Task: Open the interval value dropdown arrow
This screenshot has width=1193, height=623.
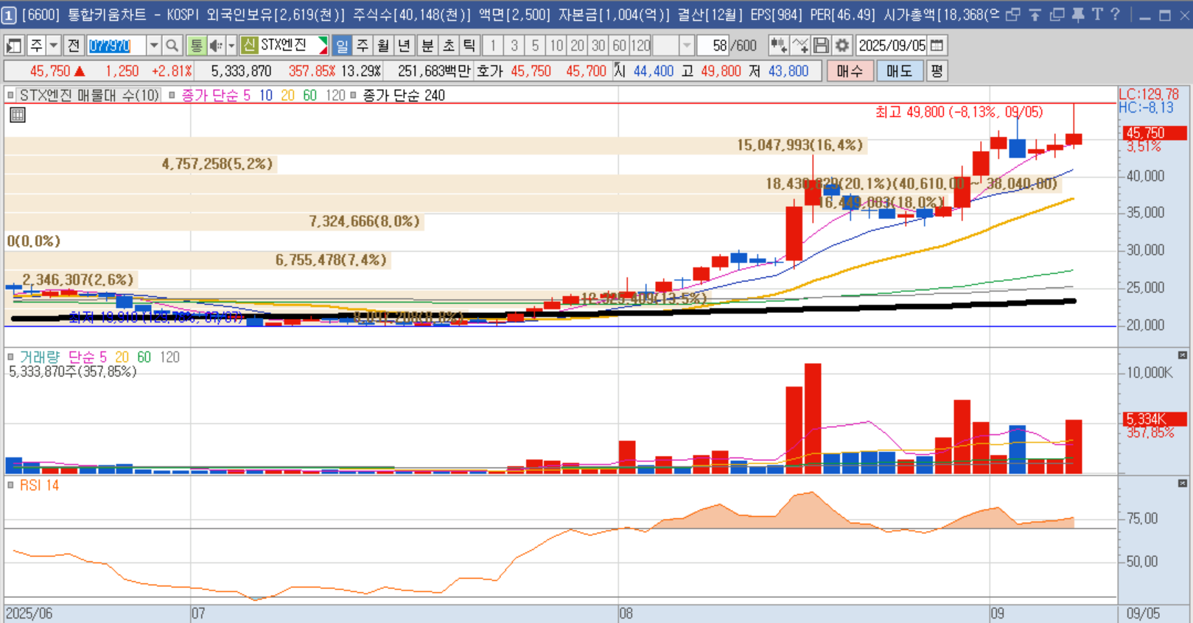Action: click(x=687, y=46)
